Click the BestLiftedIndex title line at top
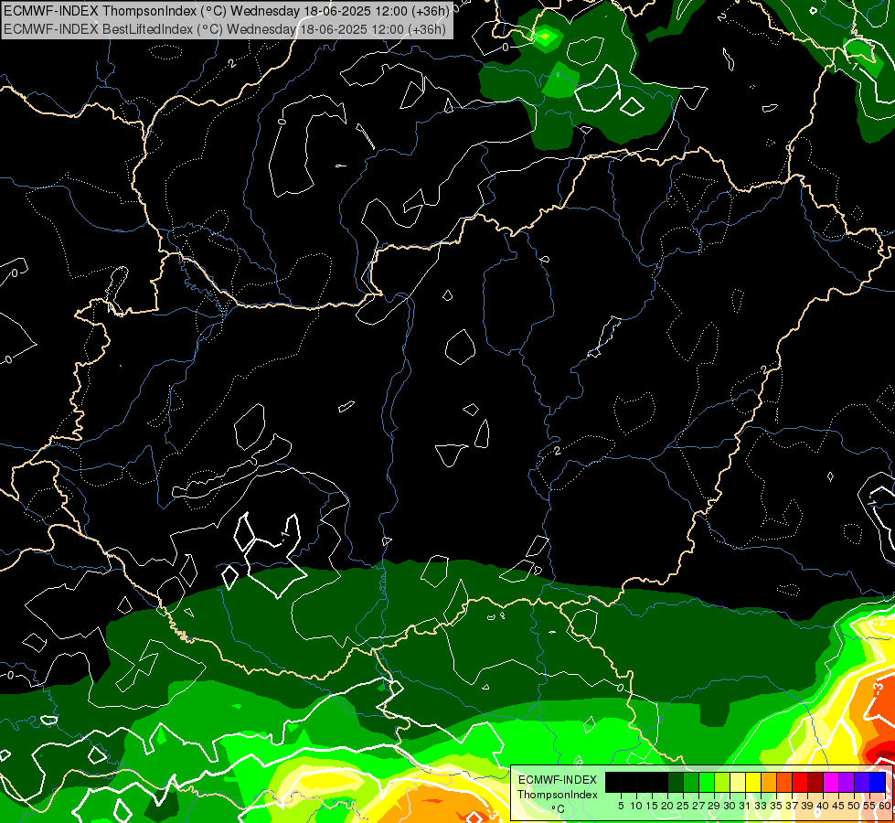 coord(225,29)
